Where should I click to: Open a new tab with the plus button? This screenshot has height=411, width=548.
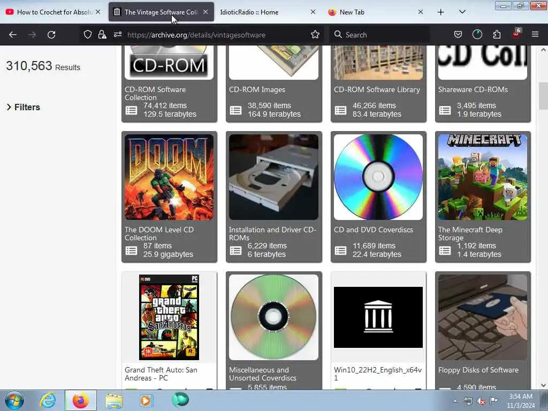click(x=441, y=12)
